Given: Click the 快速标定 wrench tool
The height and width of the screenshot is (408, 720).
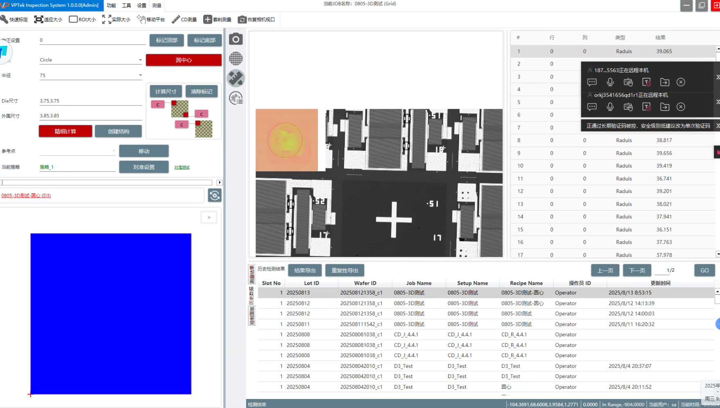Looking at the screenshot, I should pos(14,19).
